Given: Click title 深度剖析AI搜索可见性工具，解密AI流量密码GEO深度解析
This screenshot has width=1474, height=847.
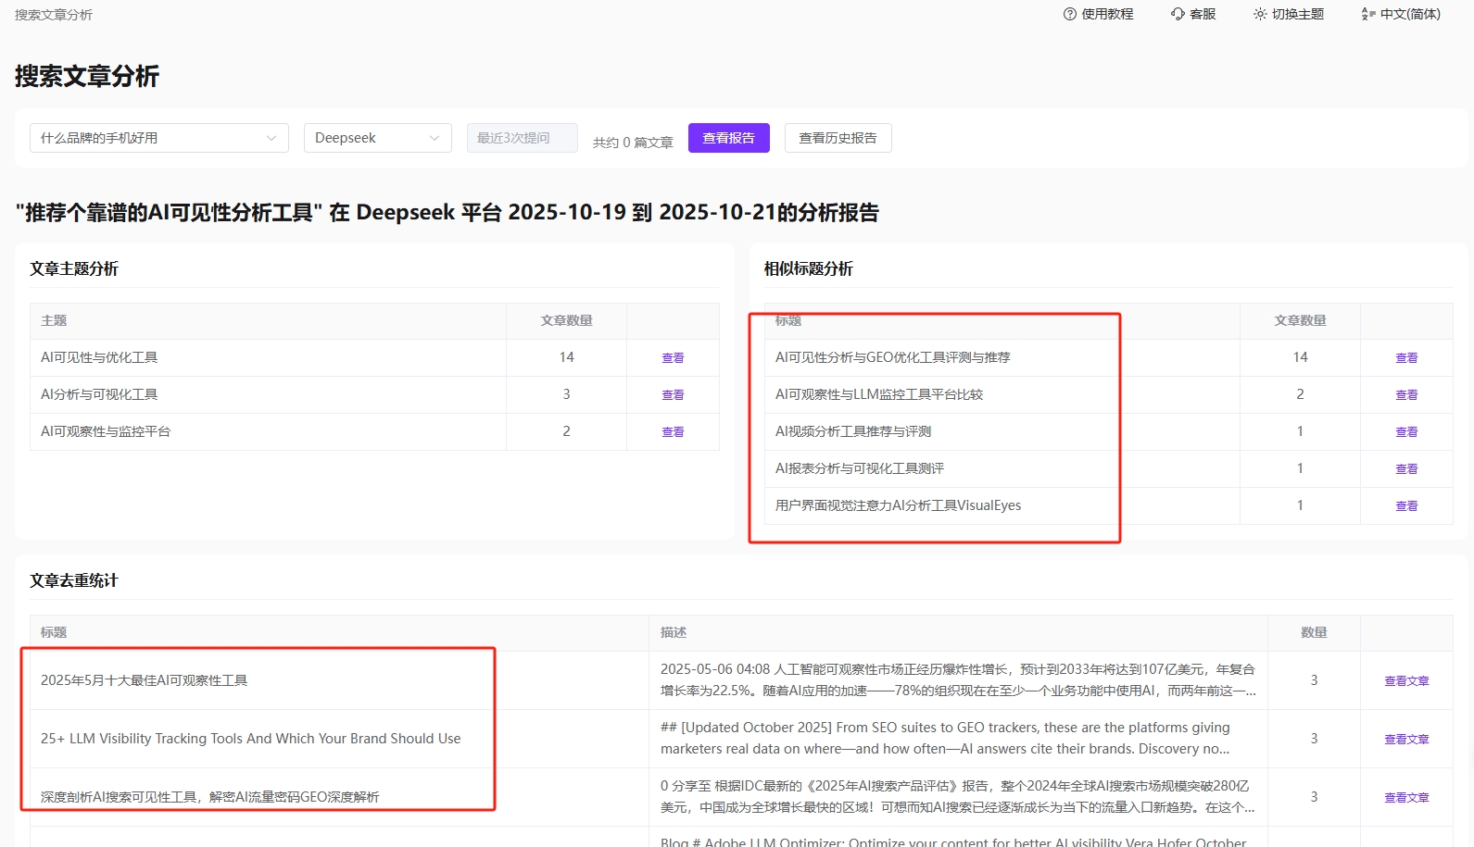Looking at the screenshot, I should 210,797.
